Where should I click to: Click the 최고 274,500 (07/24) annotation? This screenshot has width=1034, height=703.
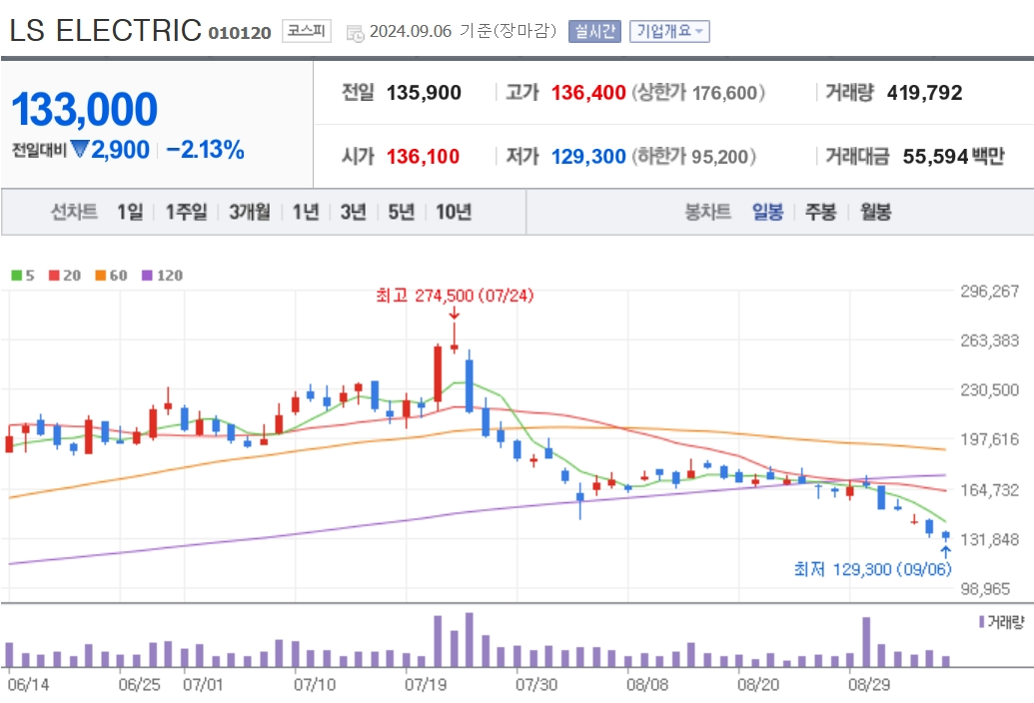point(455,296)
